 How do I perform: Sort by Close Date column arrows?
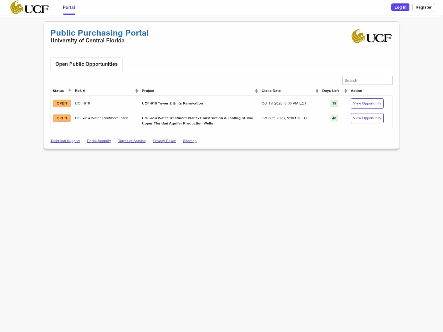317,91
